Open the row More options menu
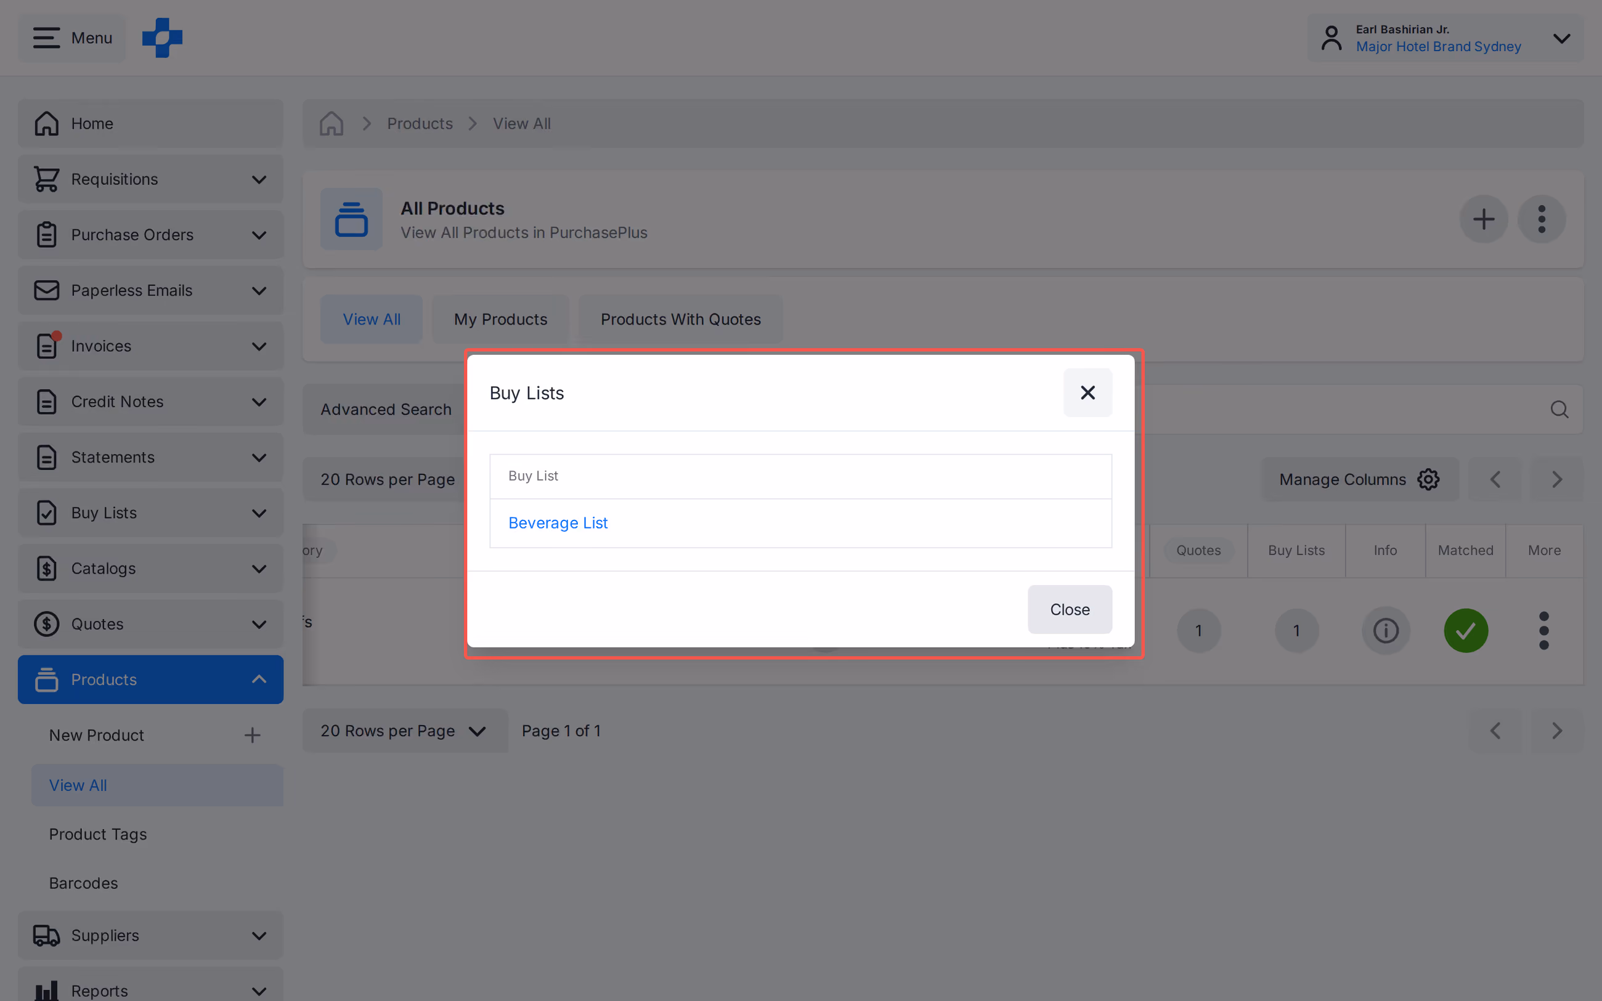Screen dimensions: 1602x1001 click(1543, 630)
